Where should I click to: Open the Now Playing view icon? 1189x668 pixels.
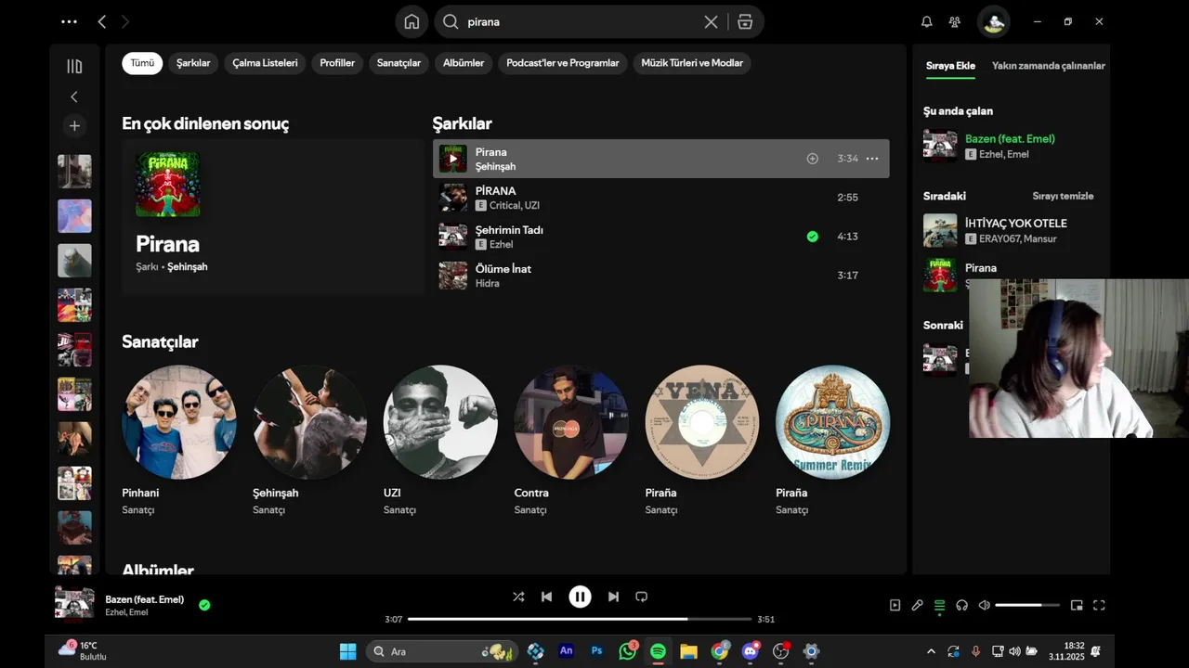(x=895, y=605)
